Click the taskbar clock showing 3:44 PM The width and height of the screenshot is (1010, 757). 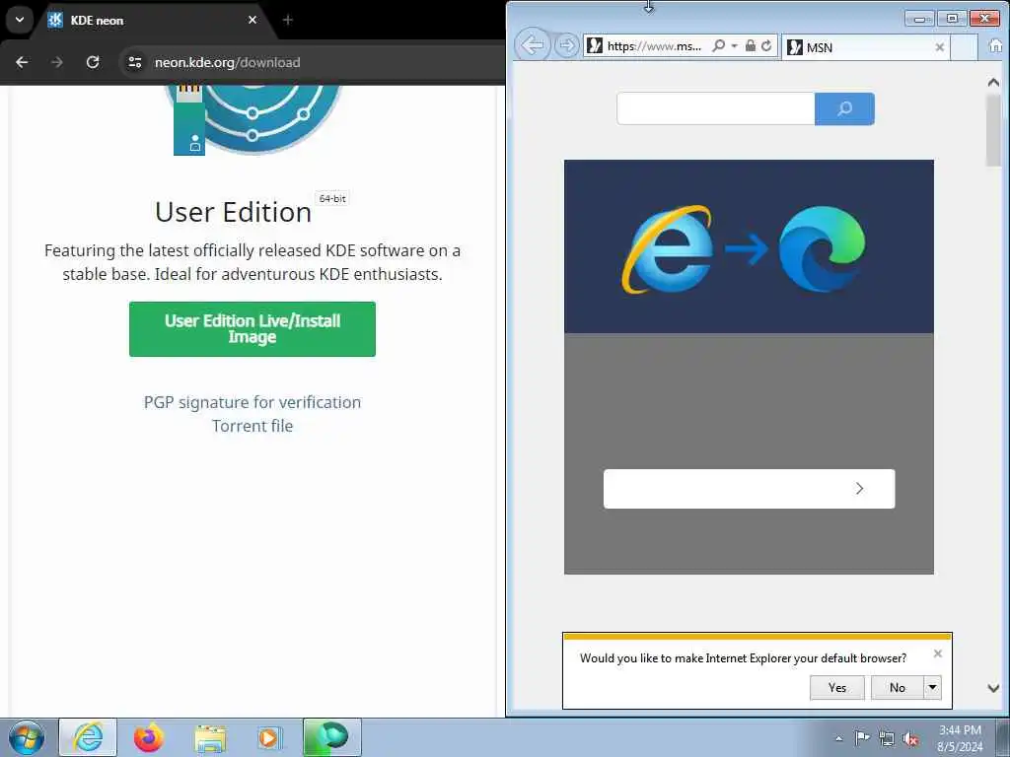tap(960, 738)
